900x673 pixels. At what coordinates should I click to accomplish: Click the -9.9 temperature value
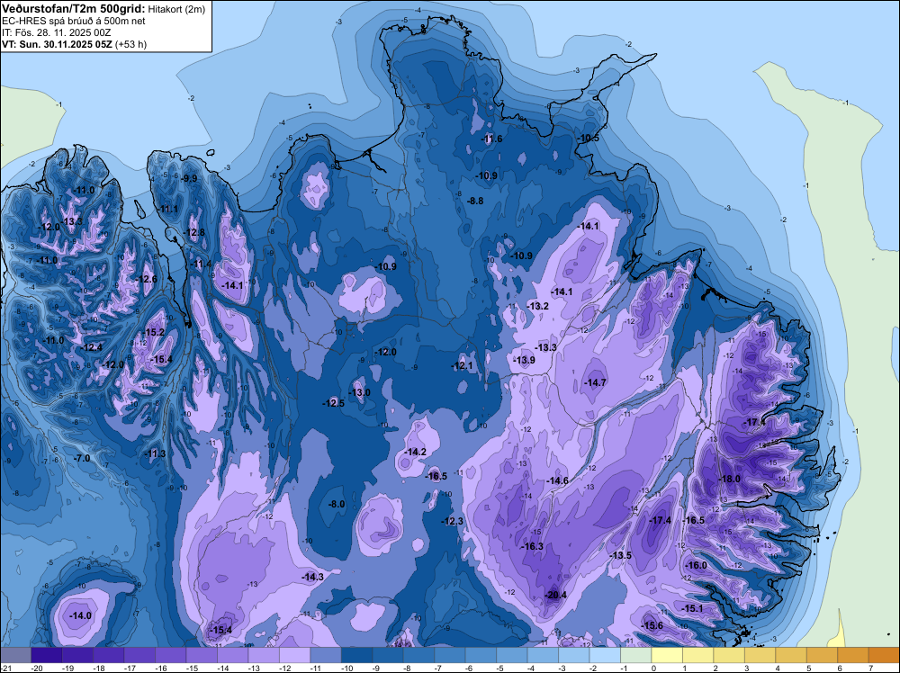pyautogui.click(x=189, y=178)
